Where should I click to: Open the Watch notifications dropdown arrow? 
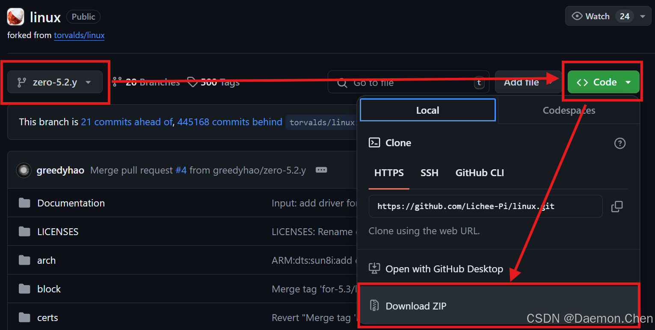pyautogui.click(x=643, y=16)
